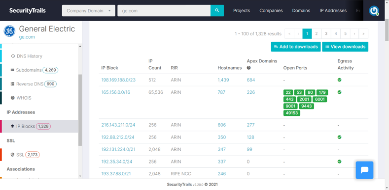The width and height of the screenshot is (389, 190).
Task: Click the ge.com search input field
Action: coord(164,11)
